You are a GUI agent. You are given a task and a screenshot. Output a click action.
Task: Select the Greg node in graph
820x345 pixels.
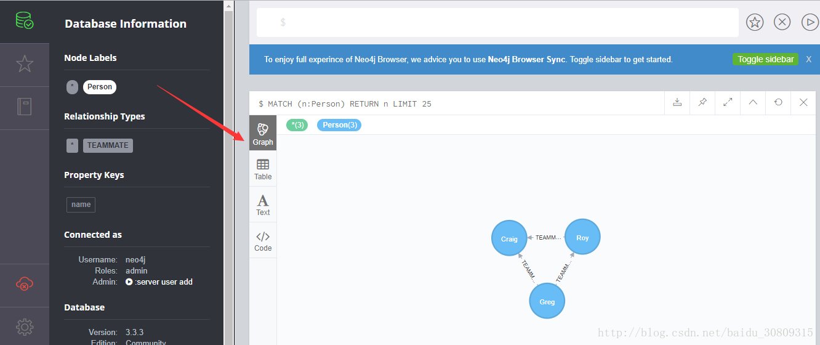pos(547,301)
